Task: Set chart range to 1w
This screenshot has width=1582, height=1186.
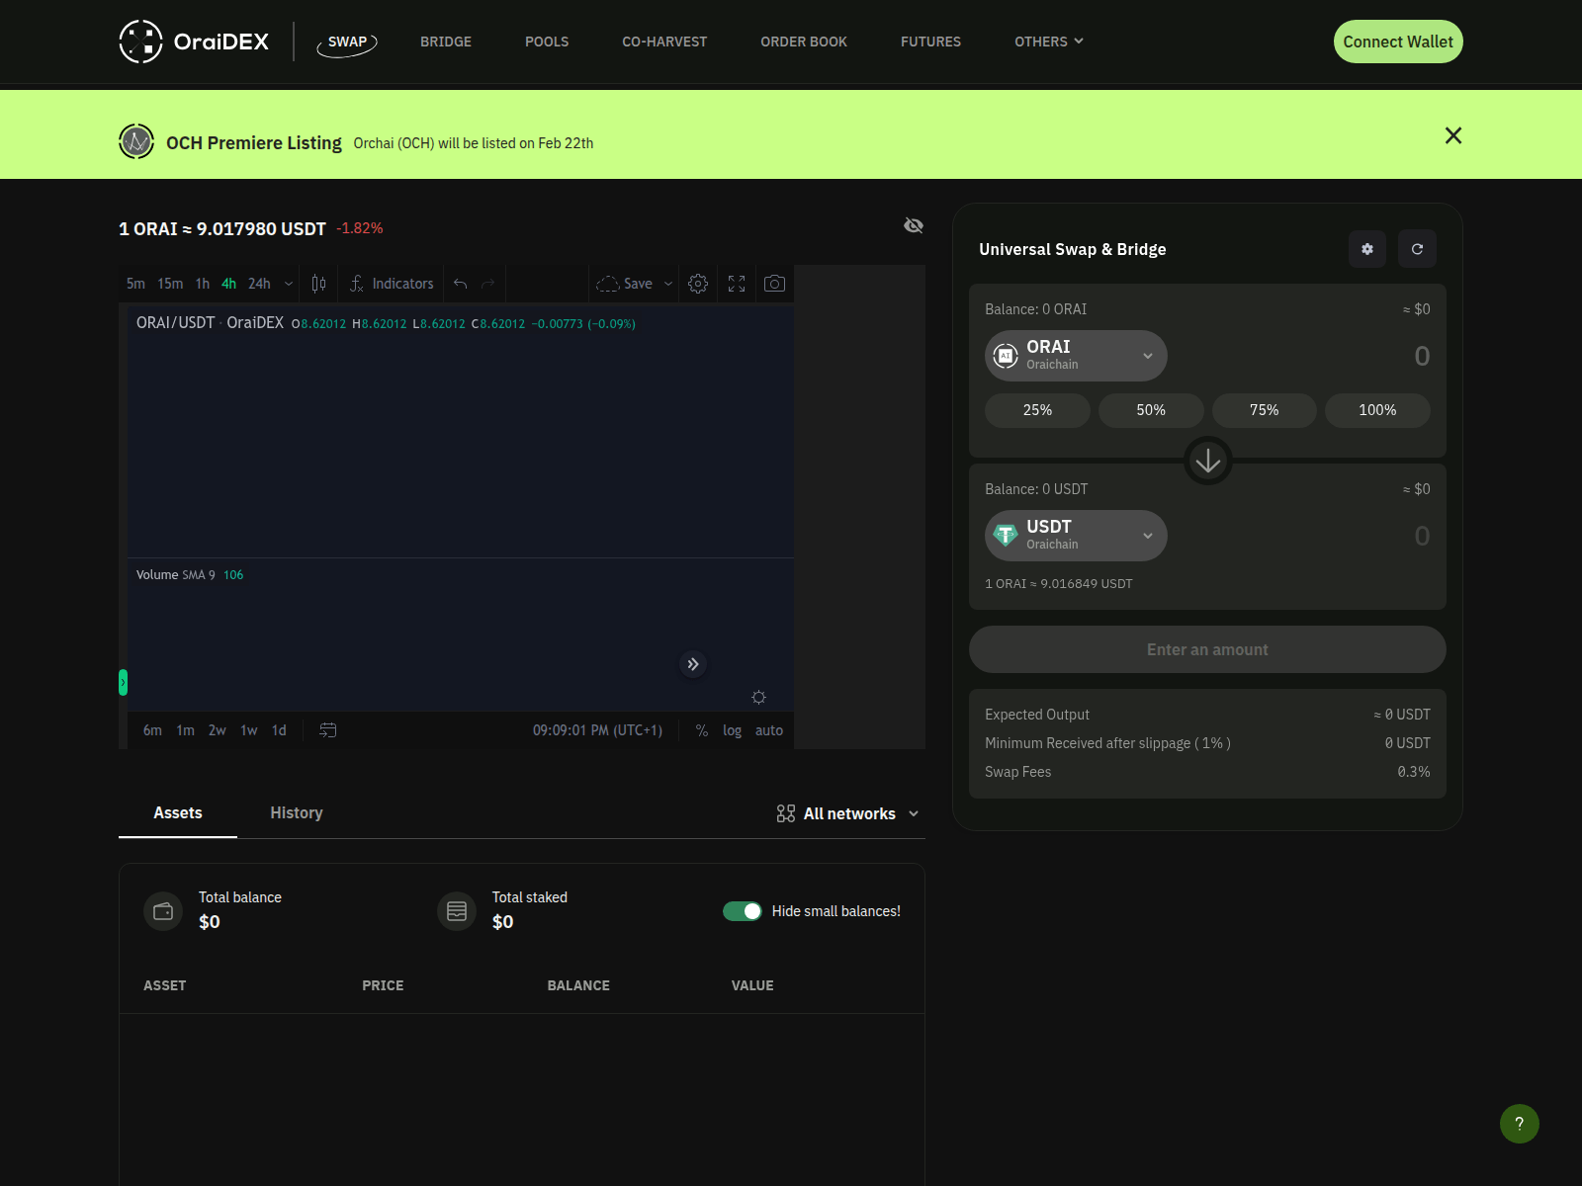Action: pyautogui.click(x=249, y=730)
